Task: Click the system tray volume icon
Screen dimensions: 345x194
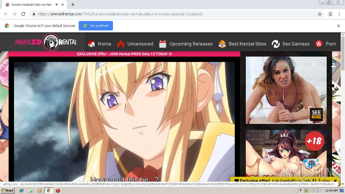Action: tap(313, 190)
